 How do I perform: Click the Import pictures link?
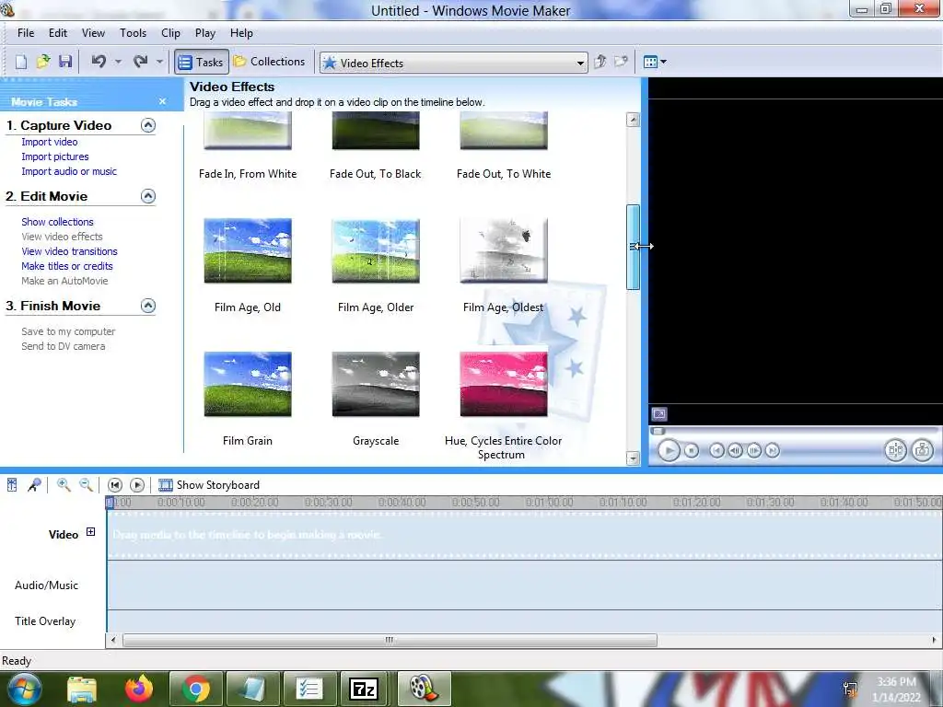click(x=54, y=156)
